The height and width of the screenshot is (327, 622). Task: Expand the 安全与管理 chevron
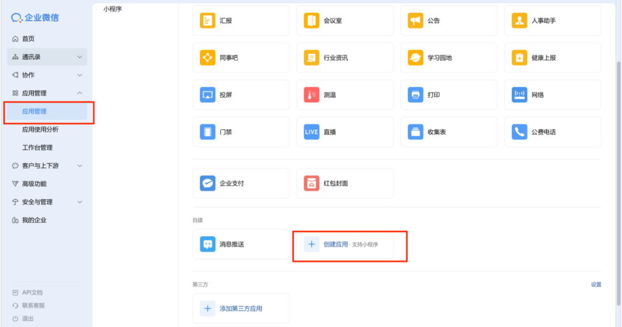click(x=79, y=201)
